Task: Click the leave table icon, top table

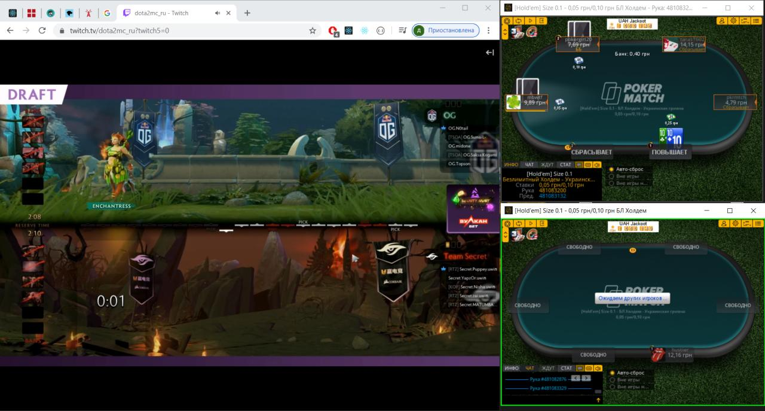Action: (541, 21)
